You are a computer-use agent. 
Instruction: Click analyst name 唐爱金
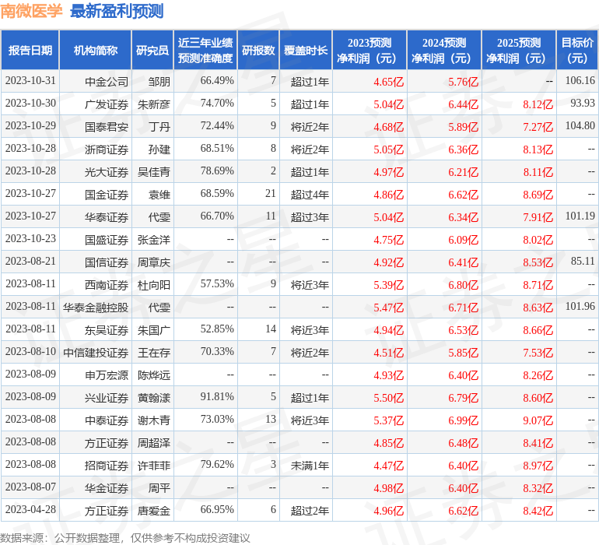(x=154, y=510)
